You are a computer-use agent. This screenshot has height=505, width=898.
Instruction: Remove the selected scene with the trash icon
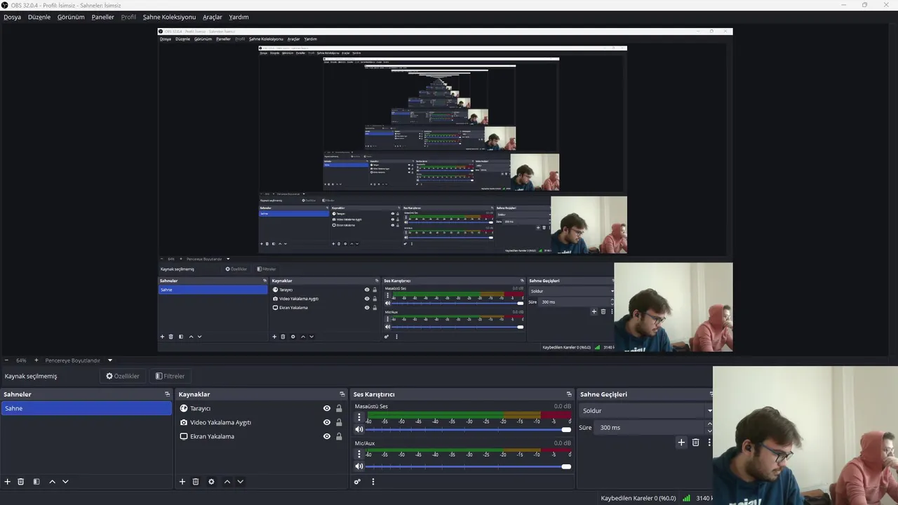coord(21,482)
